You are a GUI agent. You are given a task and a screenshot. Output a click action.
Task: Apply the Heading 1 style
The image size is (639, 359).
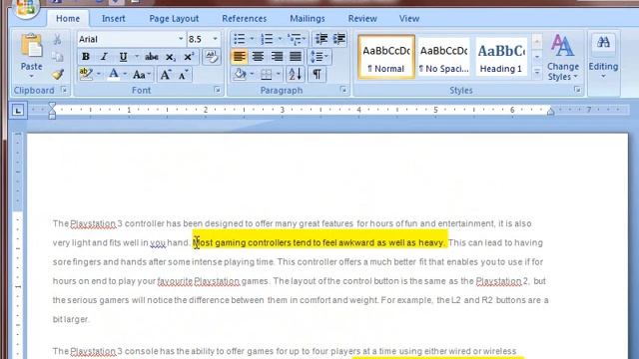tap(501, 57)
